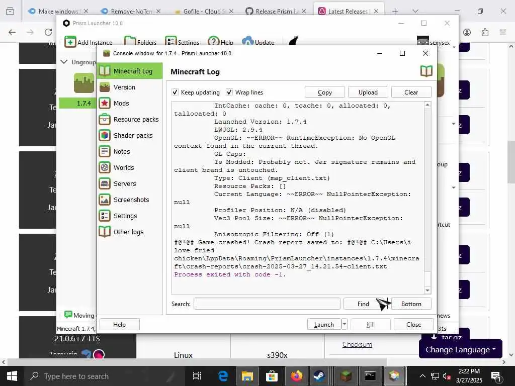Image resolution: width=515 pixels, height=386 pixels.
Task: Switch to the Latest Releases browser tab
Action: (x=348, y=12)
